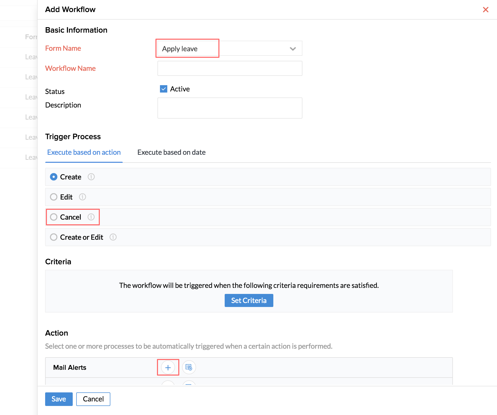497x415 pixels.
Task: Click info icon next to Create
Action: tap(91, 177)
